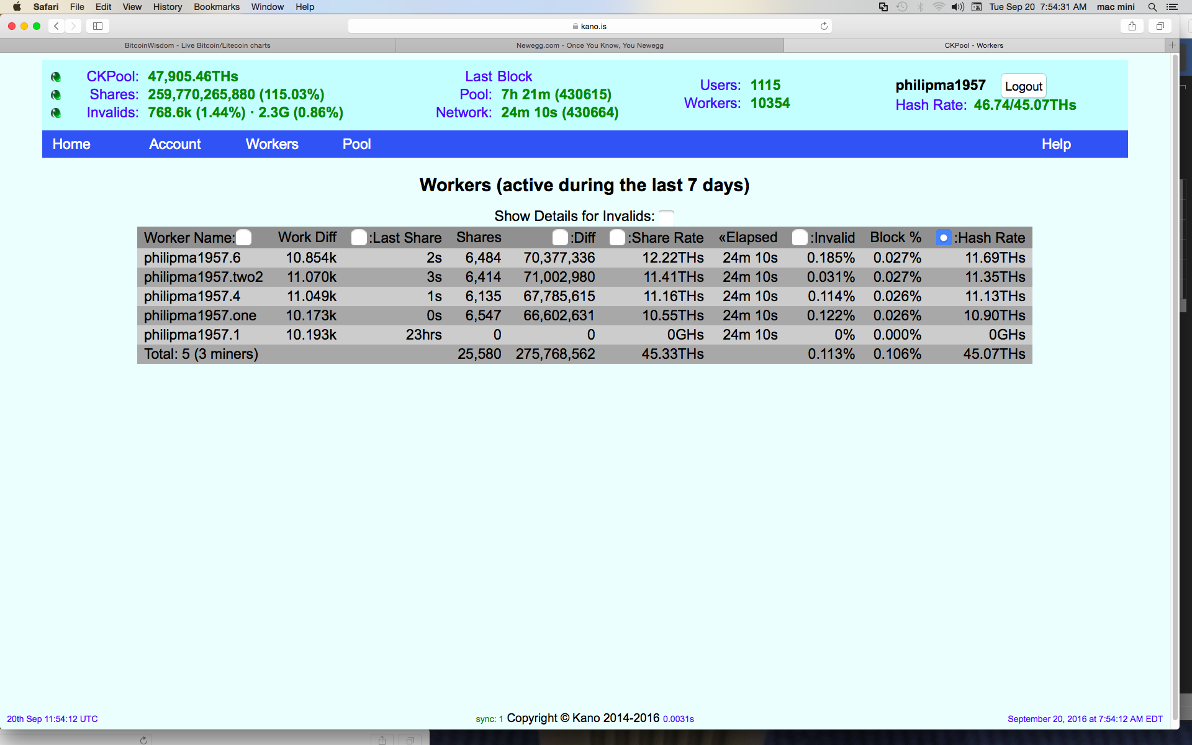
Task: Click worker name philipma1957.4
Action: point(192,296)
